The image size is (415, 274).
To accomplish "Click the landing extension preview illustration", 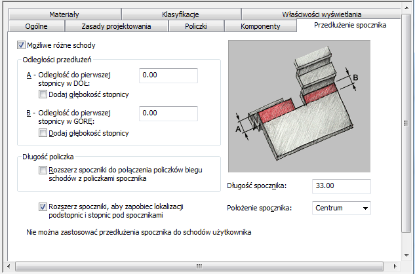I will (x=299, y=106).
